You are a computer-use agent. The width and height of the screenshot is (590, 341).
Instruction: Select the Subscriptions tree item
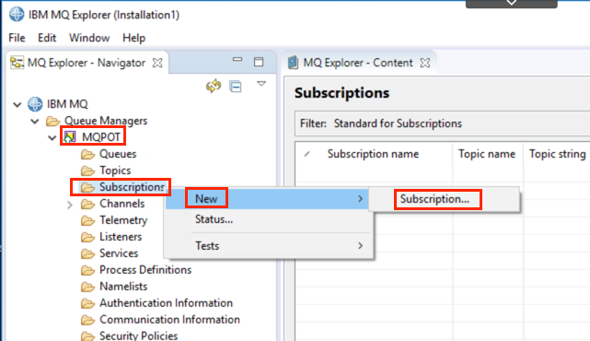132,187
